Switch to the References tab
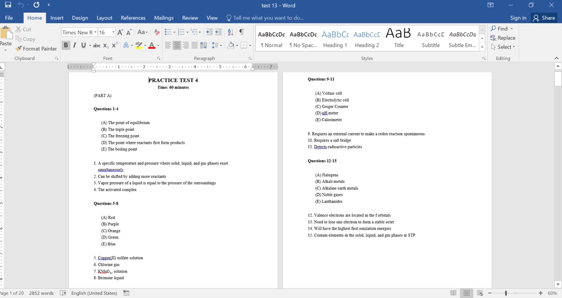Image resolution: width=562 pixels, height=298 pixels. pos(133,18)
